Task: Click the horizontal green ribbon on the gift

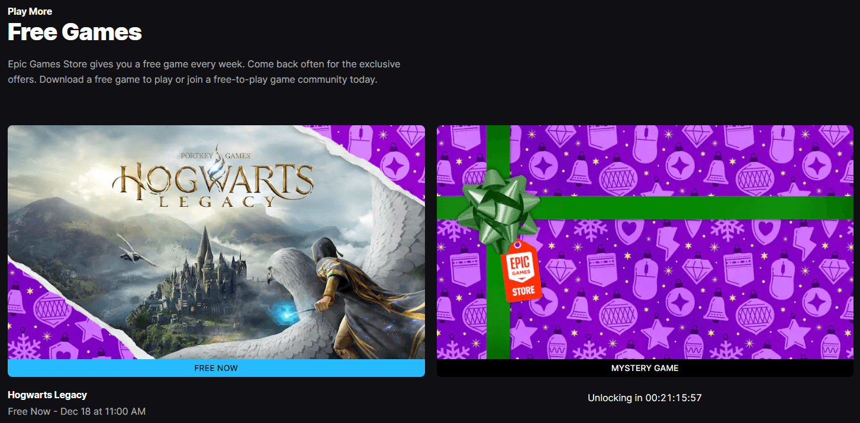Action: [710, 207]
